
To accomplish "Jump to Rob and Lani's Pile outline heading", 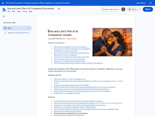I will (19, 33).
